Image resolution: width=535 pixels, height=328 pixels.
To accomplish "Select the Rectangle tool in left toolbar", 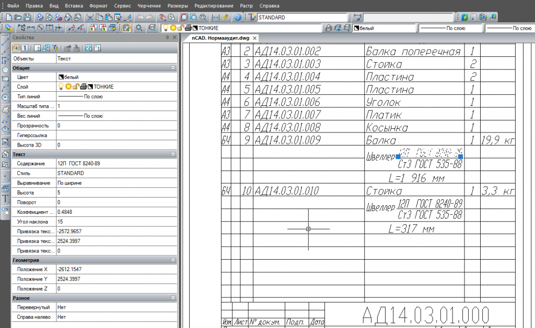I will click(5, 79).
